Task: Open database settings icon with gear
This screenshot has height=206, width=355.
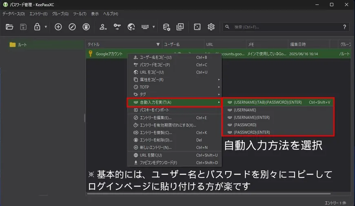Action: point(166,27)
